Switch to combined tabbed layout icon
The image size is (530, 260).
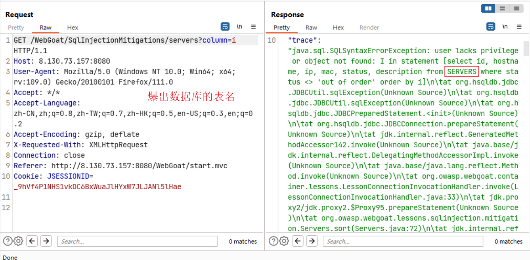[516, 8]
